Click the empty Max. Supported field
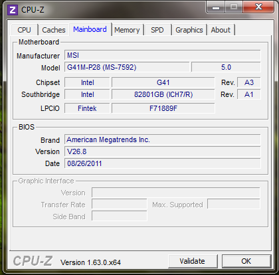The image size is (279, 275). [x=234, y=204]
